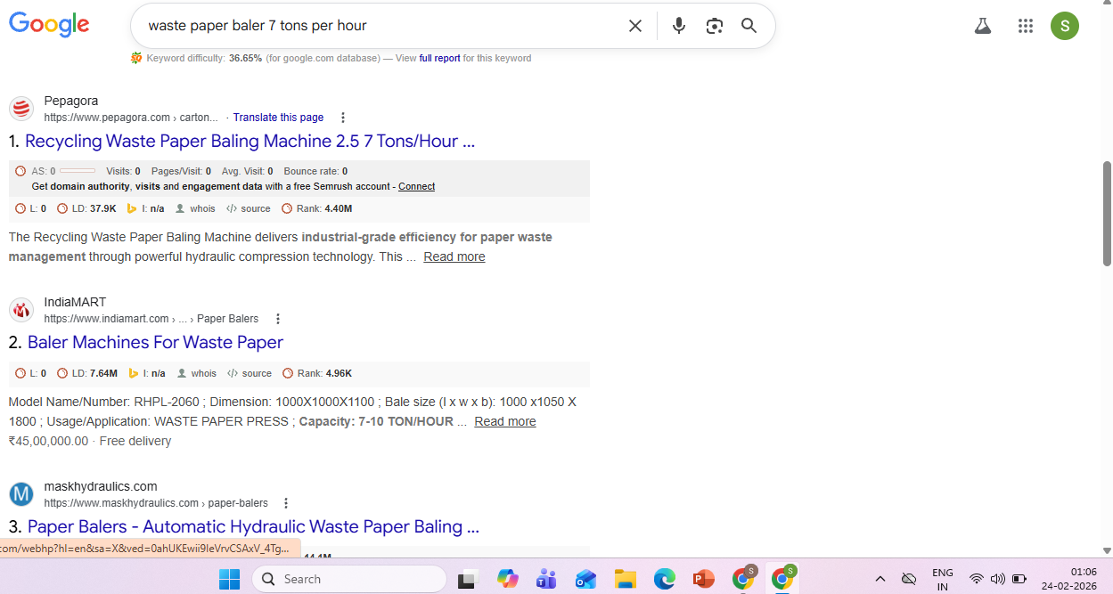The width and height of the screenshot is (1113, 594).
Task: Open Outlook from the taskbar
Action: [585, 579]
